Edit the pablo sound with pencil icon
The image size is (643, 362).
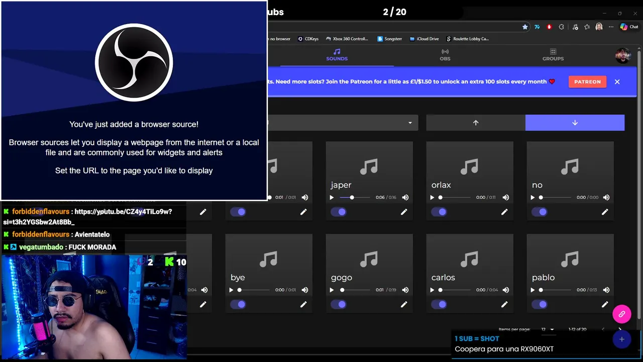[x=605, y=305]
